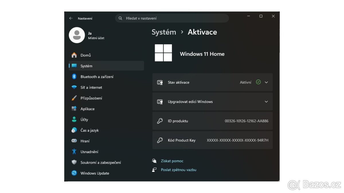Expand the Stav aktivace chevron
Viewport: 344px width, 193px height.
pos(266,82)
